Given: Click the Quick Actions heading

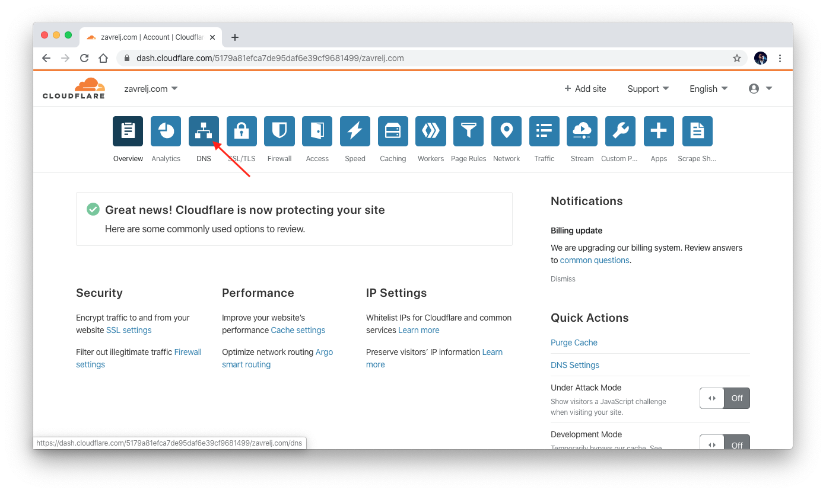Looking at the screenshot, I should (590, 318).
